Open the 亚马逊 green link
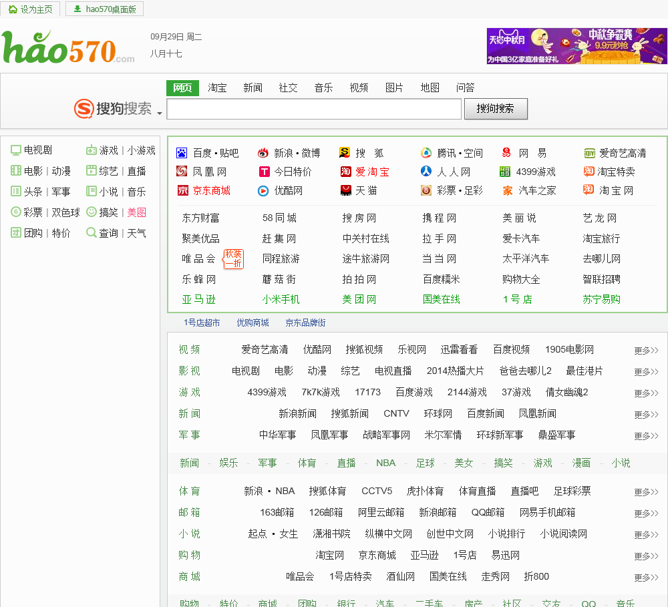This screenshot has width=668, height=607. tap(198, 299)
